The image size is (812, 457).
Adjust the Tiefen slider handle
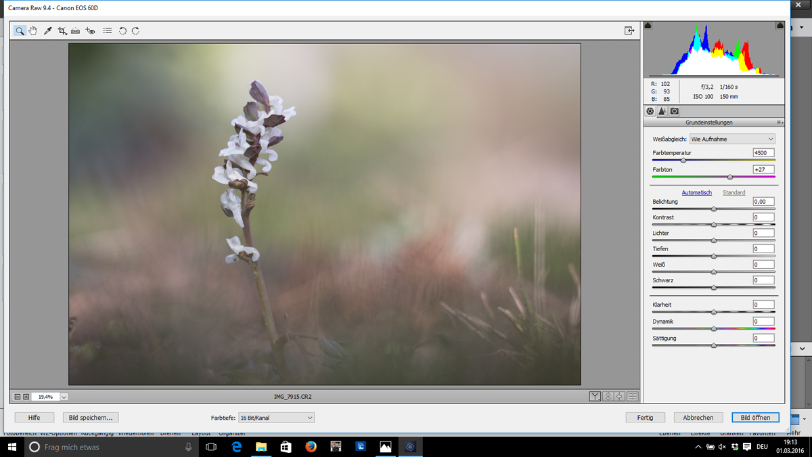coord(713,256)
